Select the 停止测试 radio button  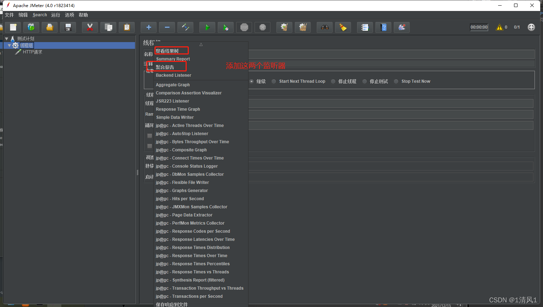pos(364,81)
